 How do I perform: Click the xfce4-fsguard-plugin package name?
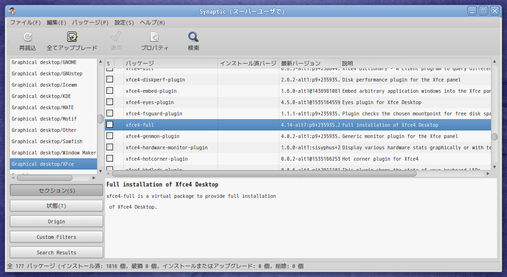(x=154, y=114)
